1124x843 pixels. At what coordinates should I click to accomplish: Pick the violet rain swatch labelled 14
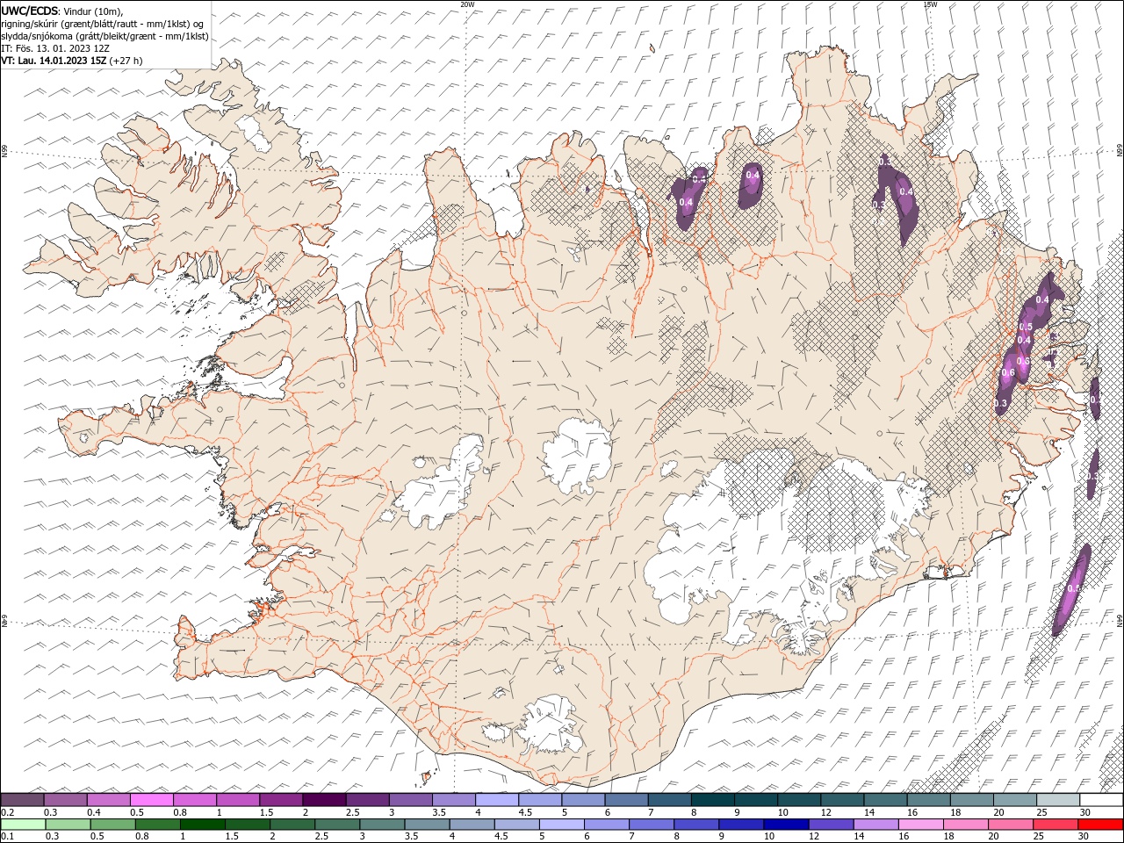pos(875,825)
